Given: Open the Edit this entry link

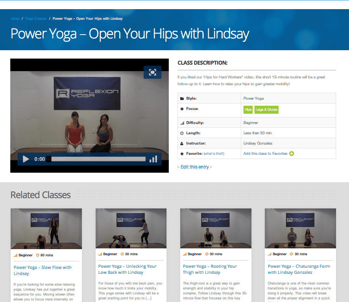Looking at the screenshot, I should click(x=195, y=167).
